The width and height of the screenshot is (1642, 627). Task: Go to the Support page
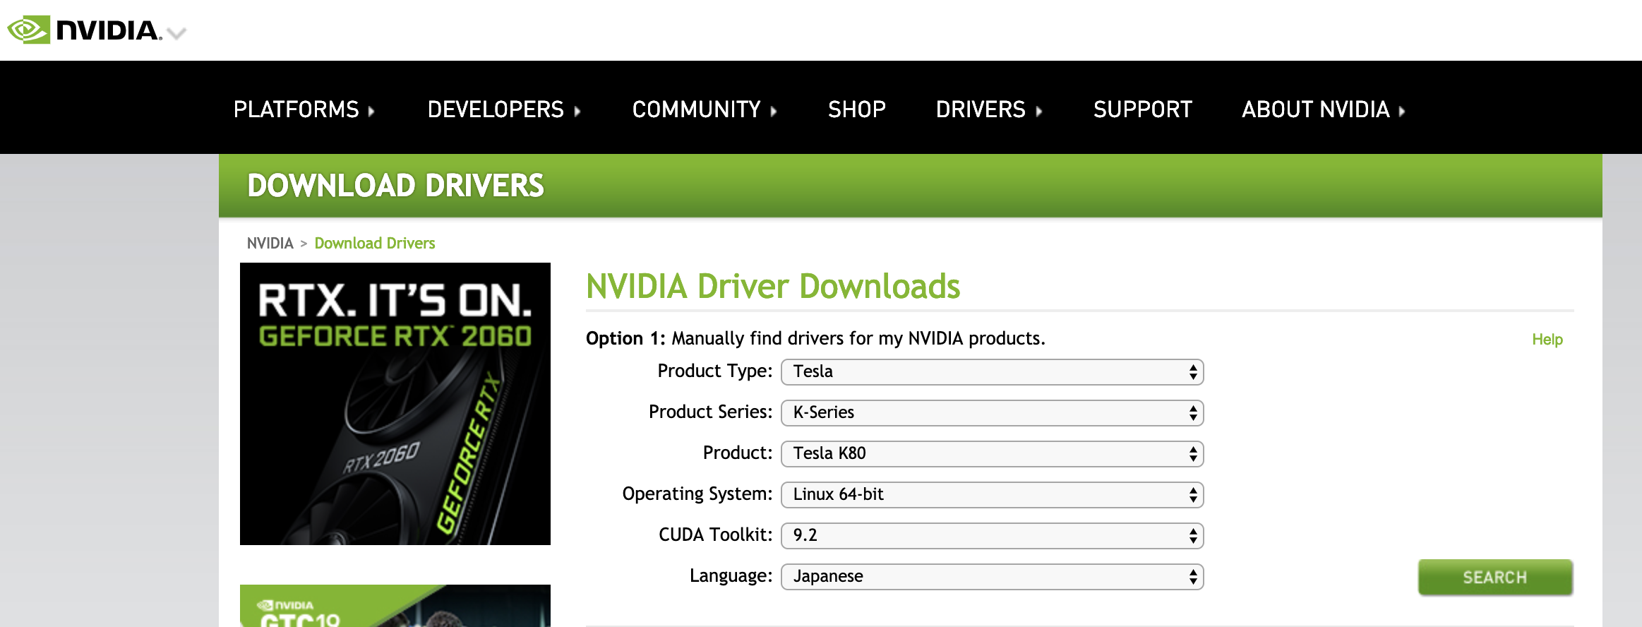click(x=1143, y=109)
